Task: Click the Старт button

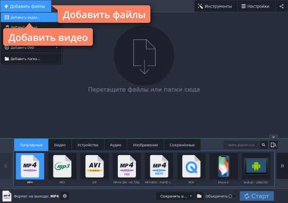Action: tap(257, 196)
